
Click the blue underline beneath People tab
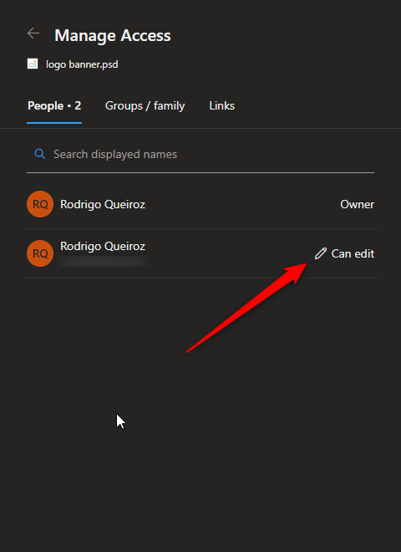(x=54, y=123)
